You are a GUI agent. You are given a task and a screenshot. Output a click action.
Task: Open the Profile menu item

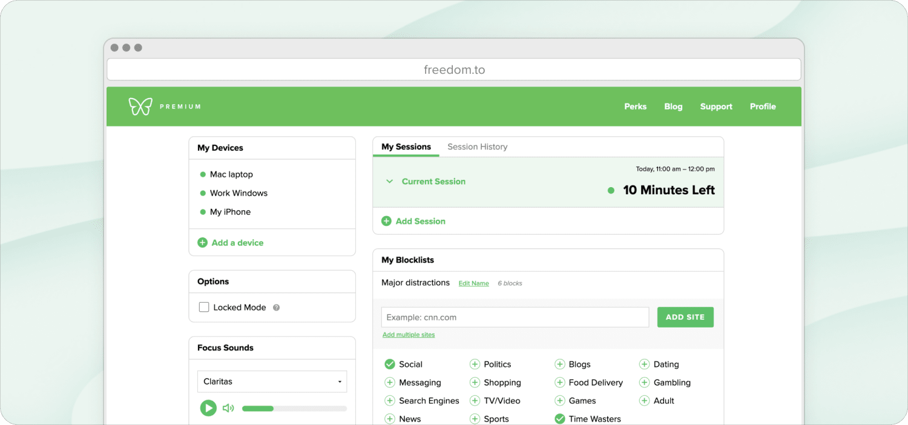coord(763,107)
